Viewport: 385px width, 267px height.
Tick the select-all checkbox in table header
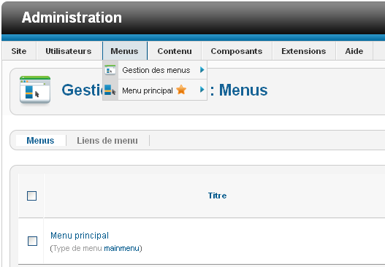tap(32, 196)
